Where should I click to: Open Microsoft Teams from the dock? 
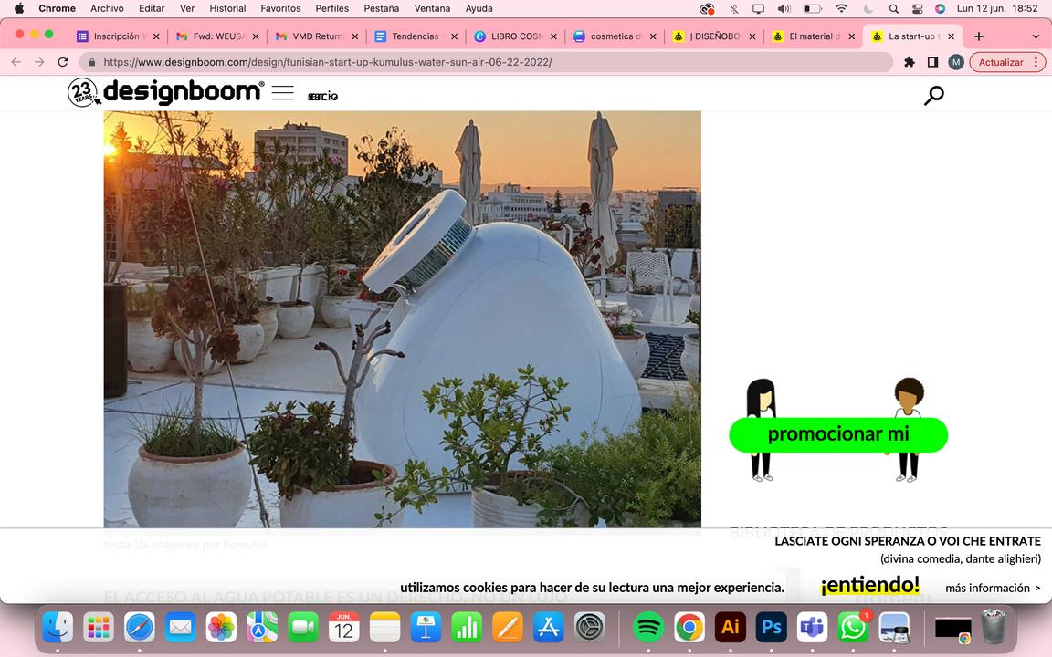coord(812,628)
